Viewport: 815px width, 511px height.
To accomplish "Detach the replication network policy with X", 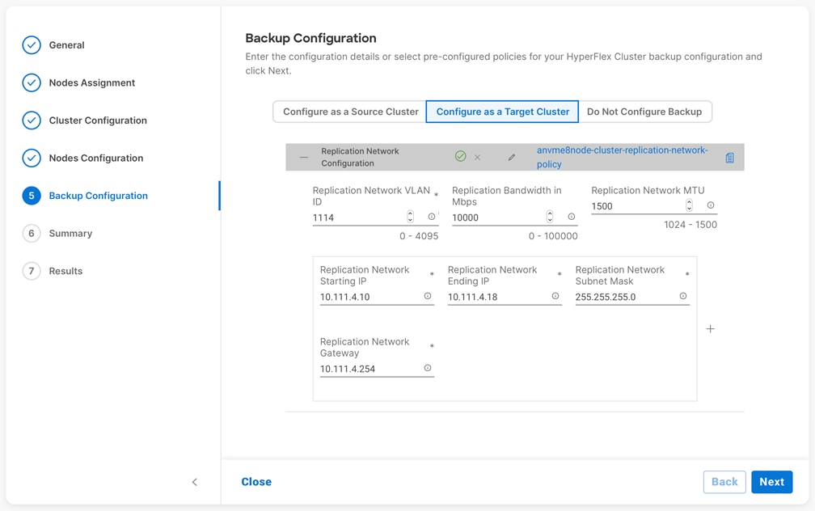I will (x=477, y=157).
